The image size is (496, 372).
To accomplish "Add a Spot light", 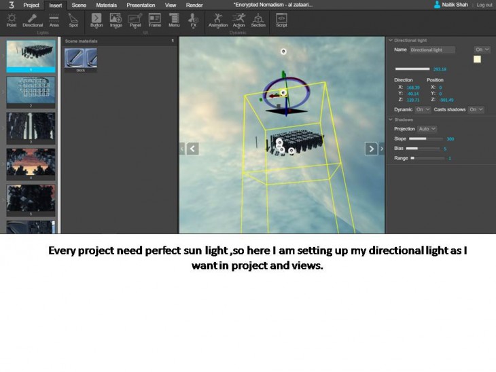I will pos(73,19).
